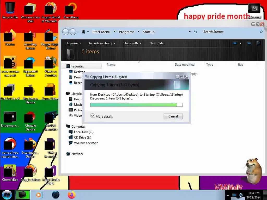The width and height of the screenshot is (267, 200).
Task: Select the Everything desktop icon
Action: tap(71, 10)
